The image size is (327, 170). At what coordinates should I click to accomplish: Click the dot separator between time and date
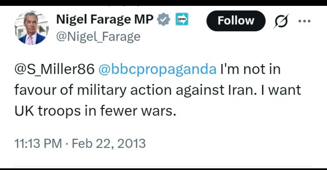point(67,144)
